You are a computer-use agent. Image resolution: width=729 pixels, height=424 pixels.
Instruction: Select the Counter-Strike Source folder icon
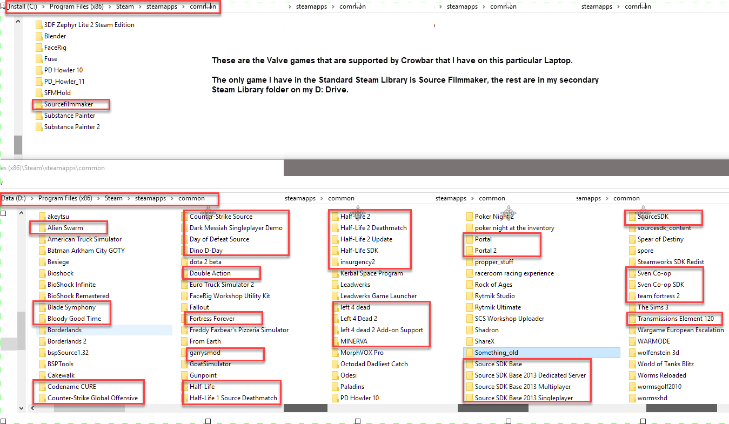pos(184,217)
